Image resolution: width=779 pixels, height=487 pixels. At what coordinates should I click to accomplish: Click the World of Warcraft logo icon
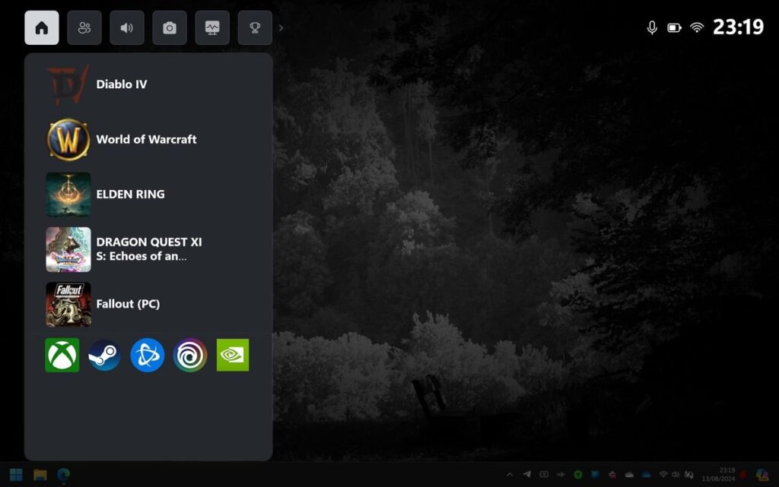(68, 139)
